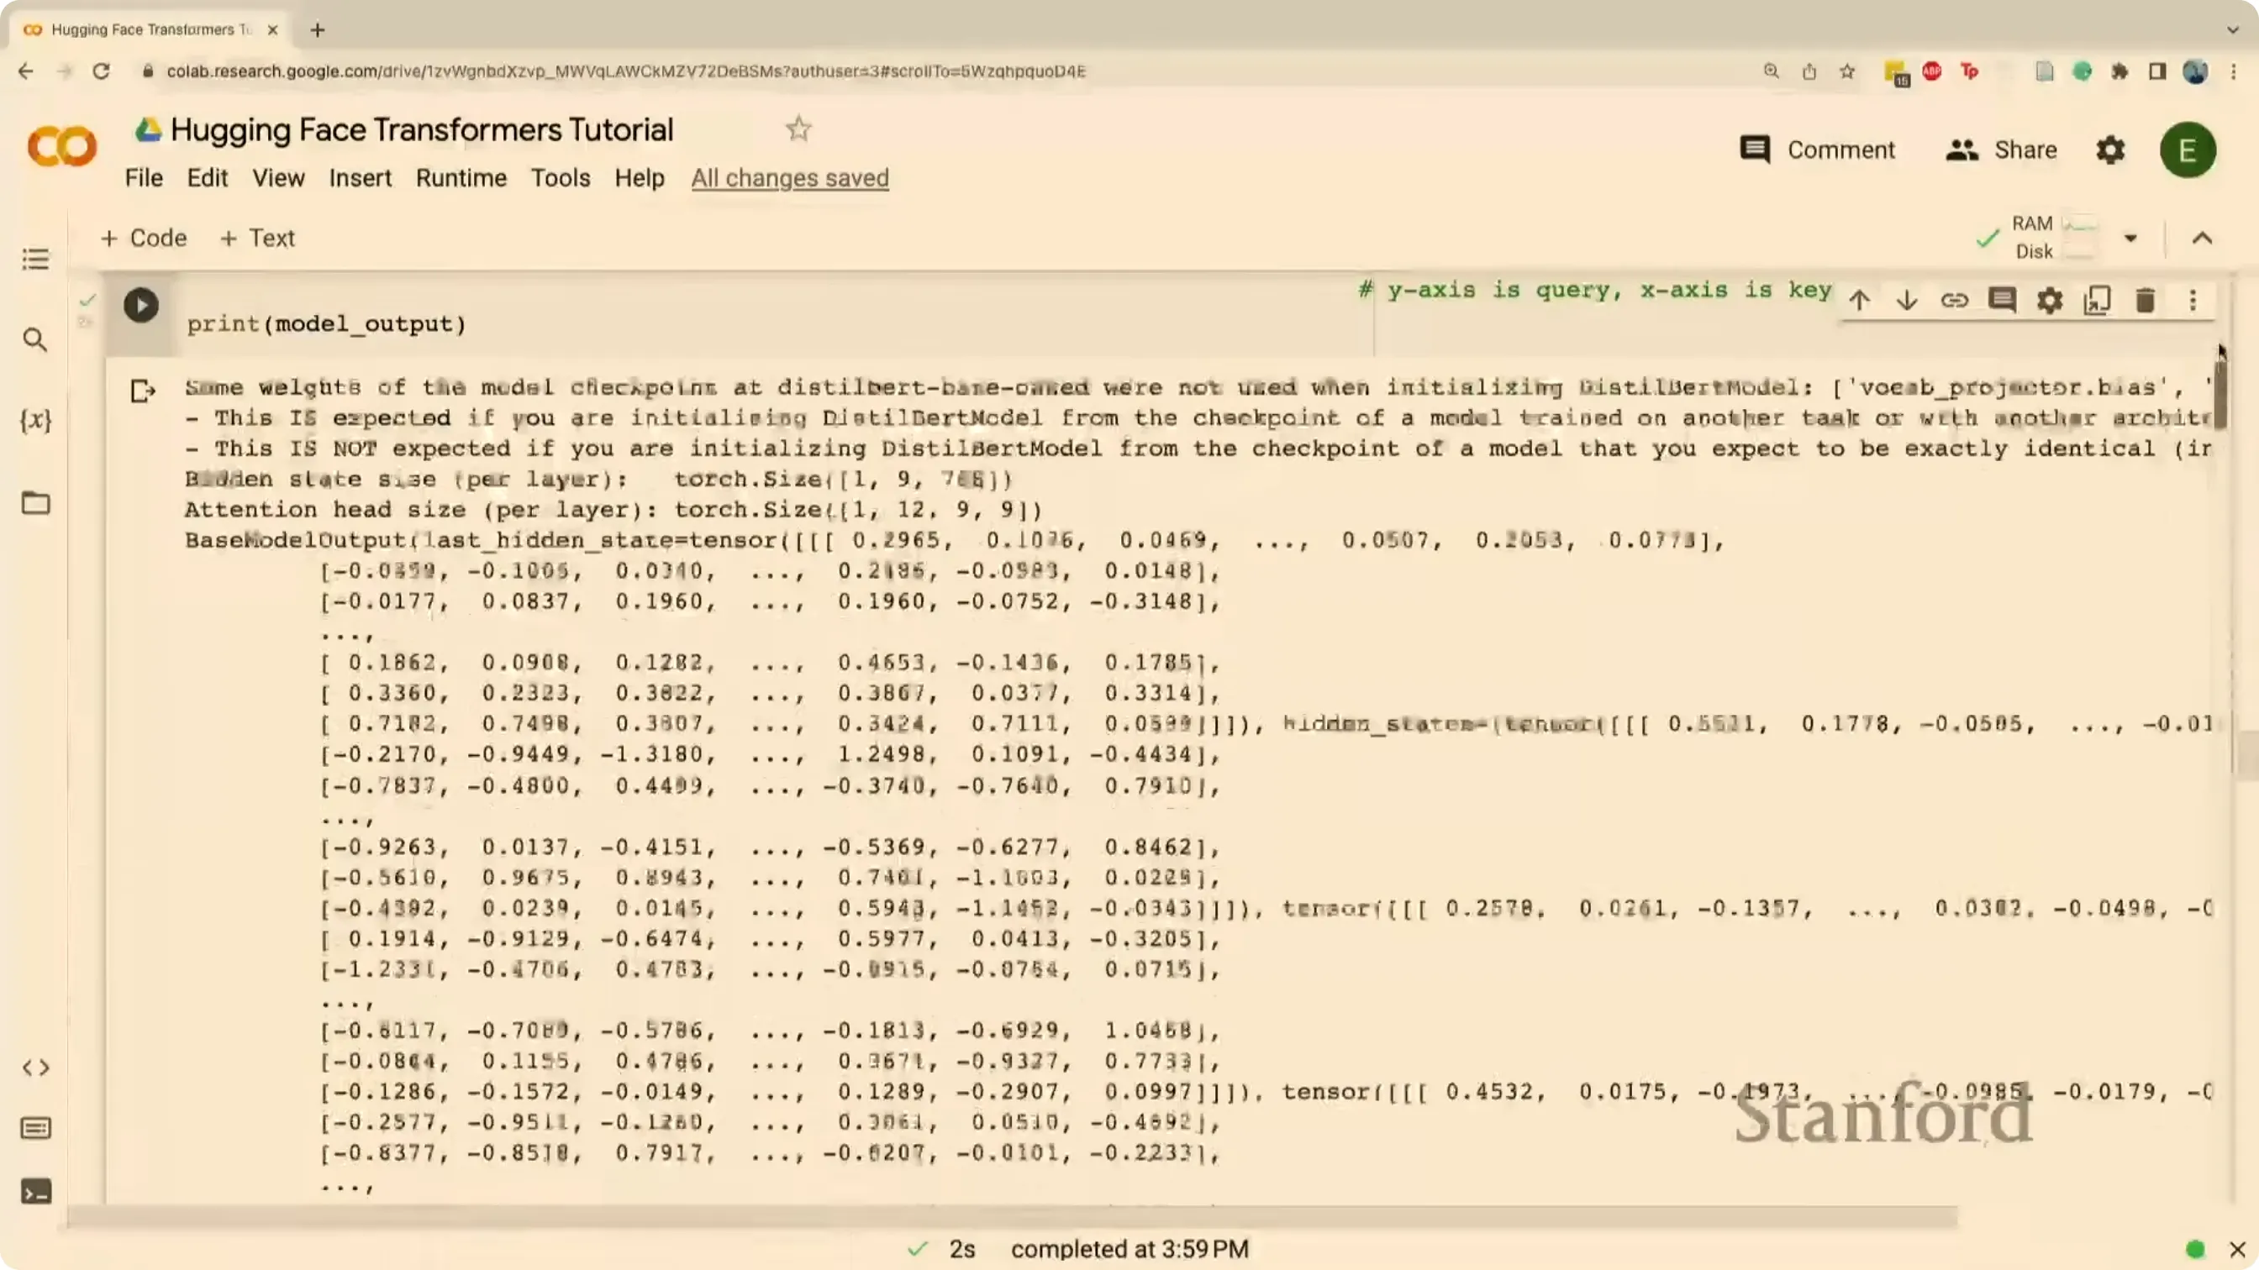
Task: Open the green E account avatar
Action: (2188, 150)
